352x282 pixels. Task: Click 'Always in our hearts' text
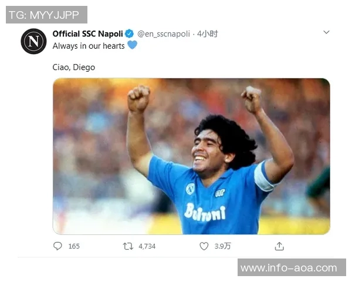(89, 46)
